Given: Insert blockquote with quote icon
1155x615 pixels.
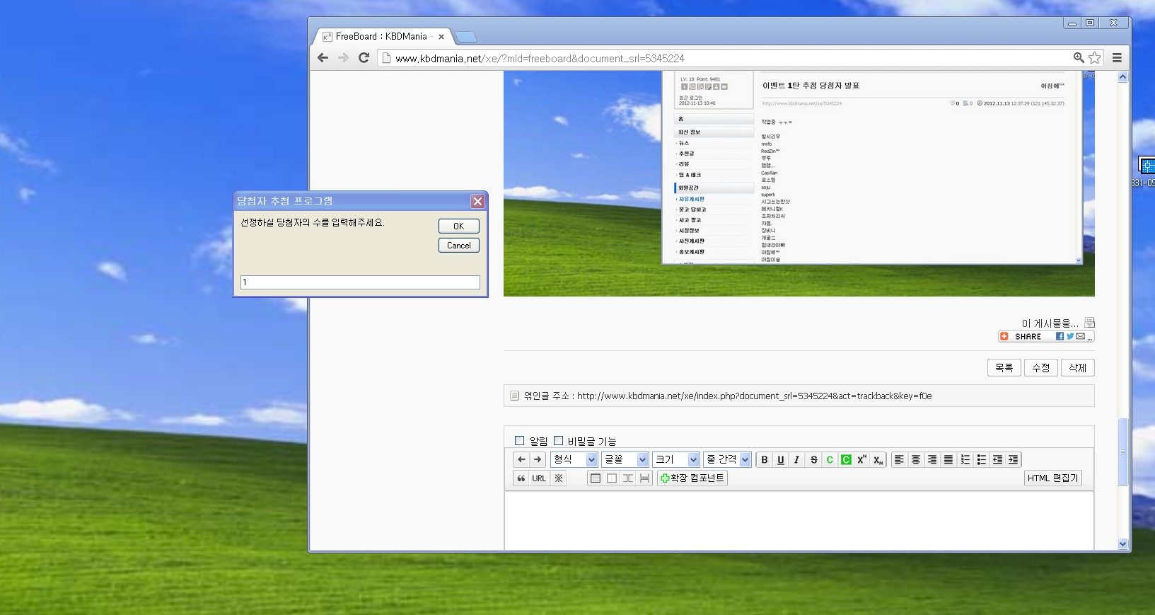Looking at the screenshot, I should (521, 478).
